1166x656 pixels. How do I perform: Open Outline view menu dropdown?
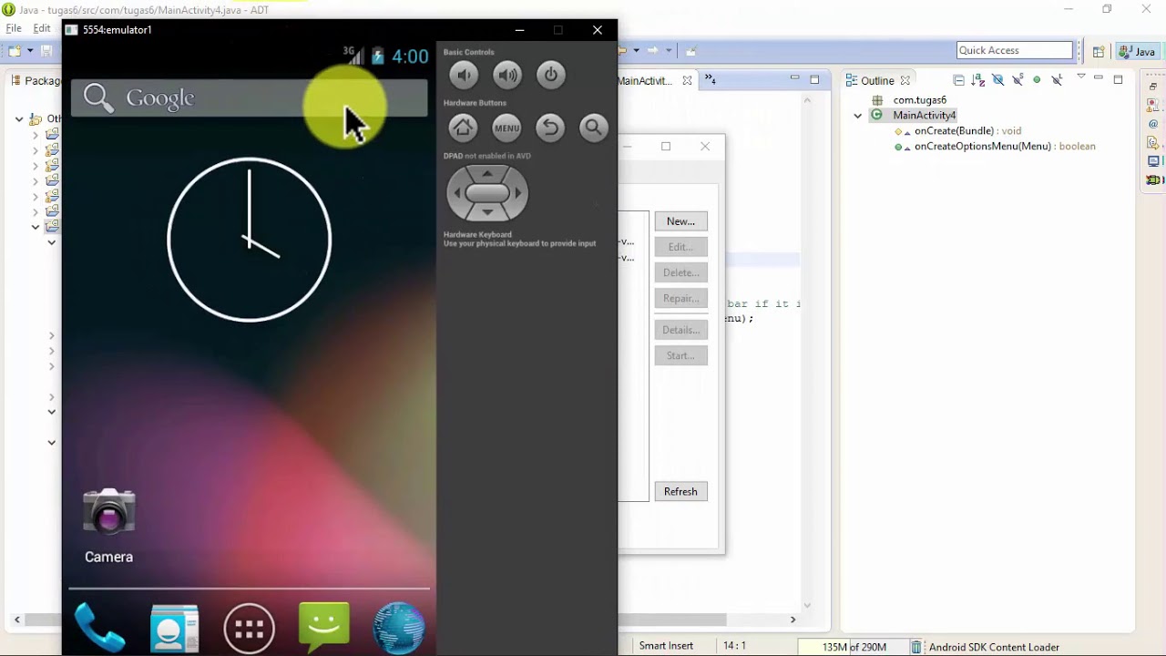(1081, 77)
